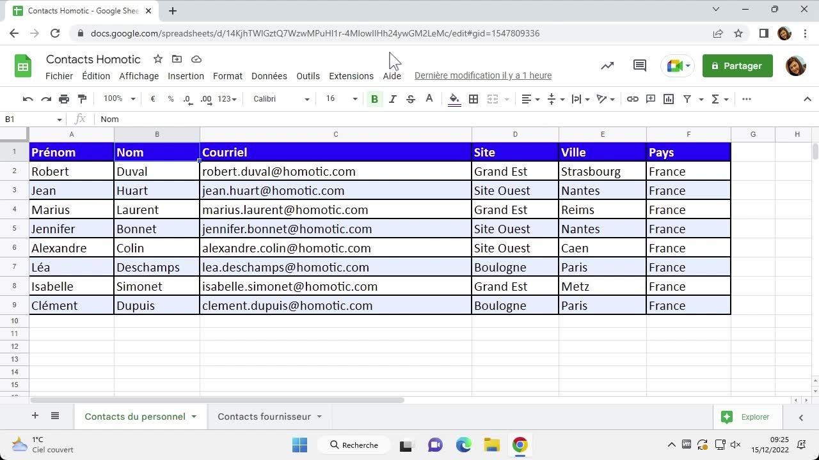This screenshot has width=819, height=460.
Task: Click the undo arrow in toolbar
Action: (x=28, y=99)
